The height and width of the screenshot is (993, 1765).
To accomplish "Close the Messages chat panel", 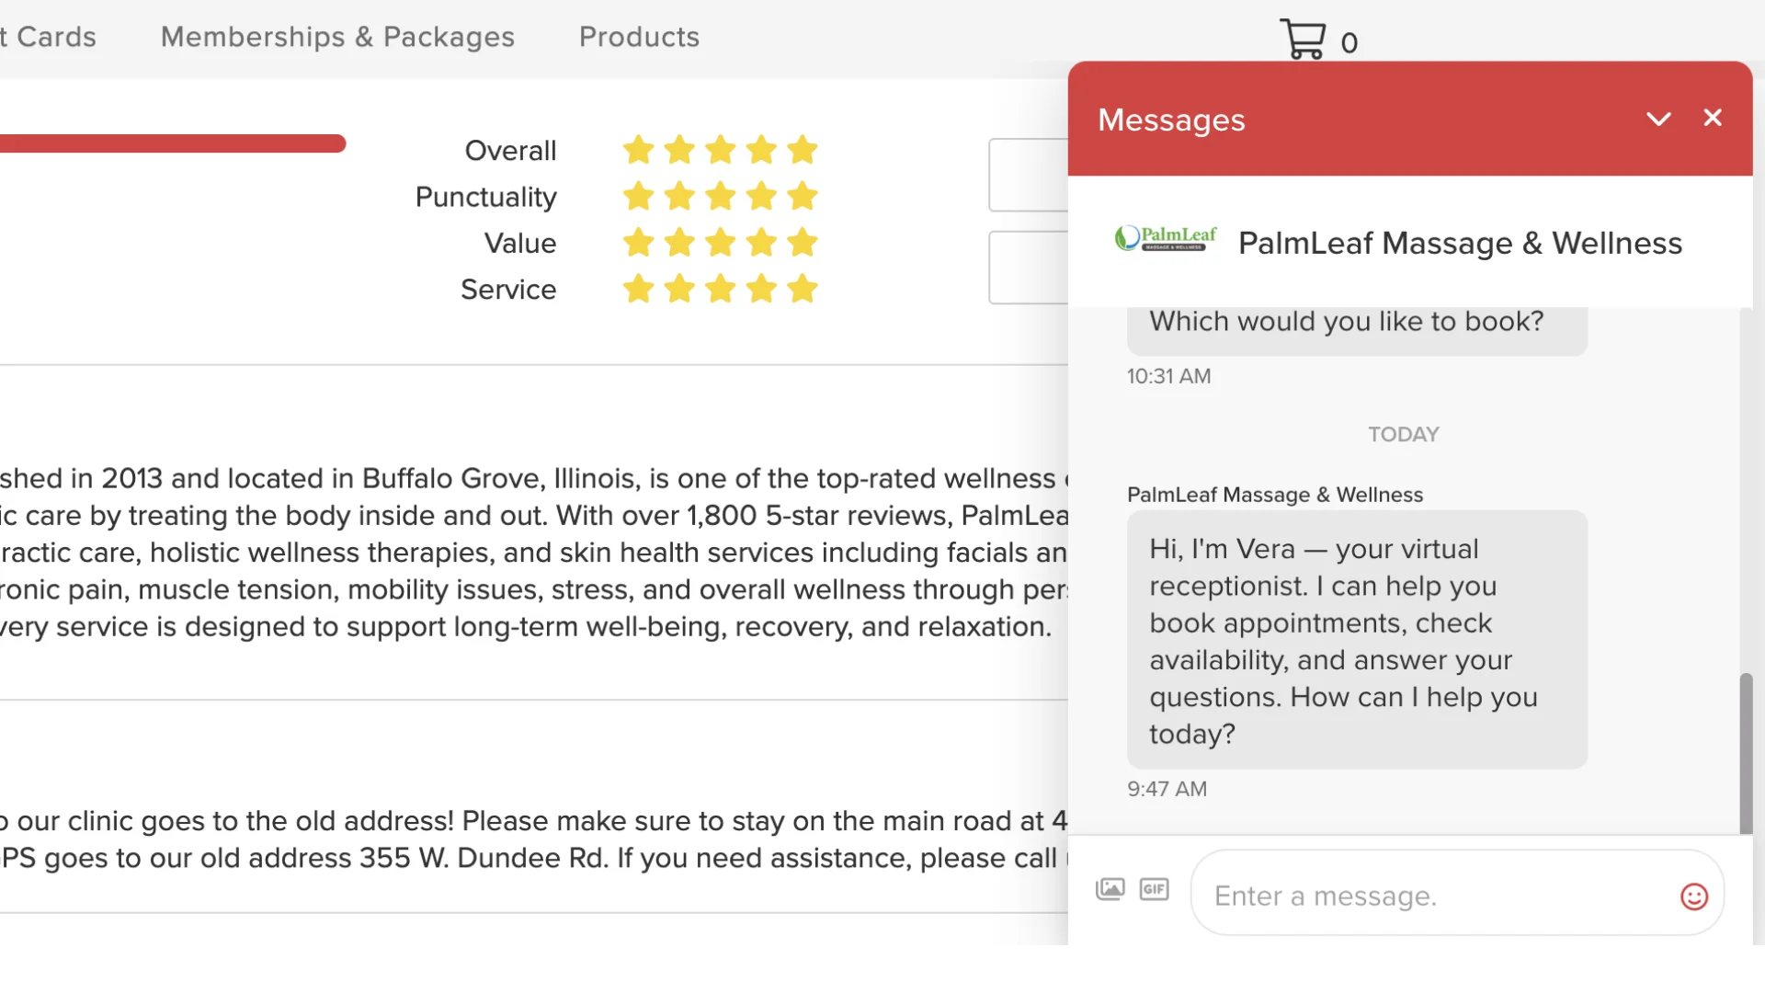I will click(1712, 118).
